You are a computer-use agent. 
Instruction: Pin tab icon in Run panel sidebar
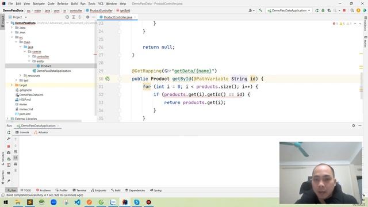coord(9,181)
